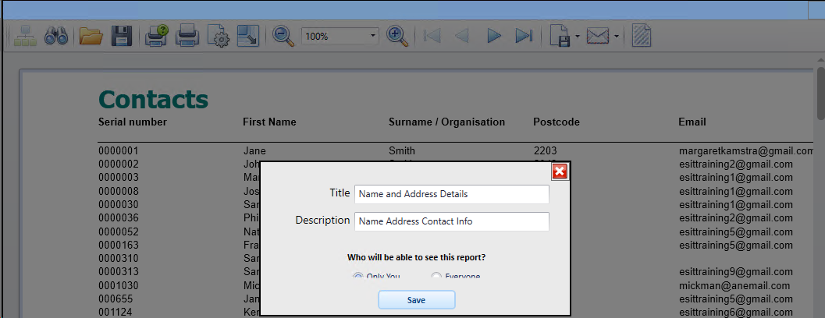Click serial number 0000313

coord(119,272)
